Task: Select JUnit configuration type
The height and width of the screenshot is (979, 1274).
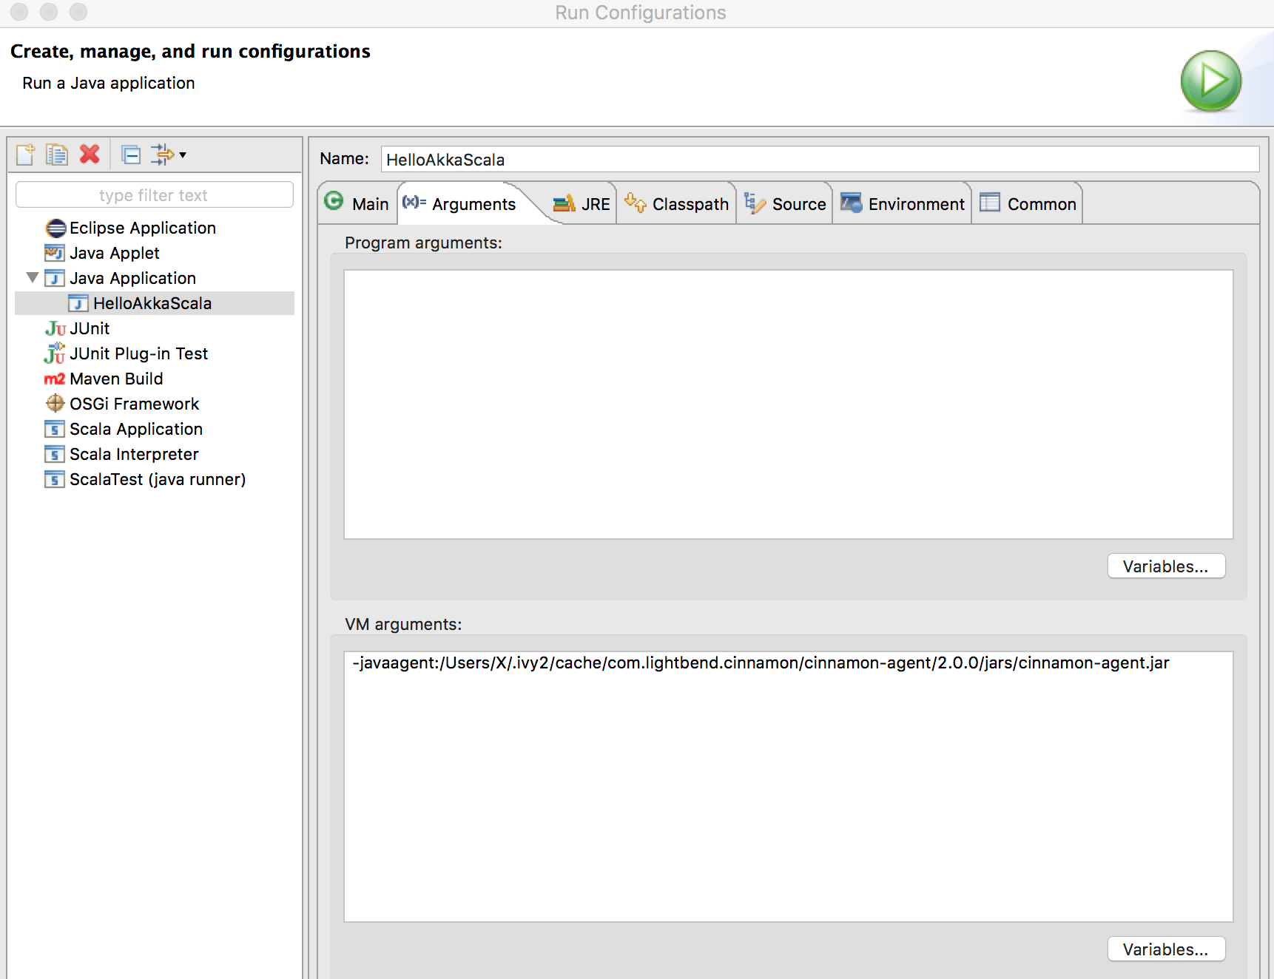Action: tap(90, 328)
